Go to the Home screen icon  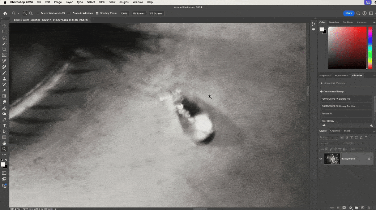[x=5, y=13]
